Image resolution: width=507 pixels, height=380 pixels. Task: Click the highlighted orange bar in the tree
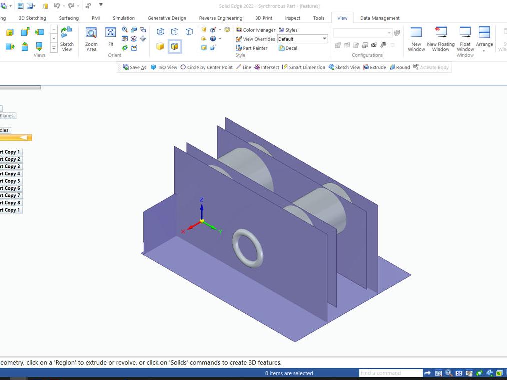click(x=16, y=138)
